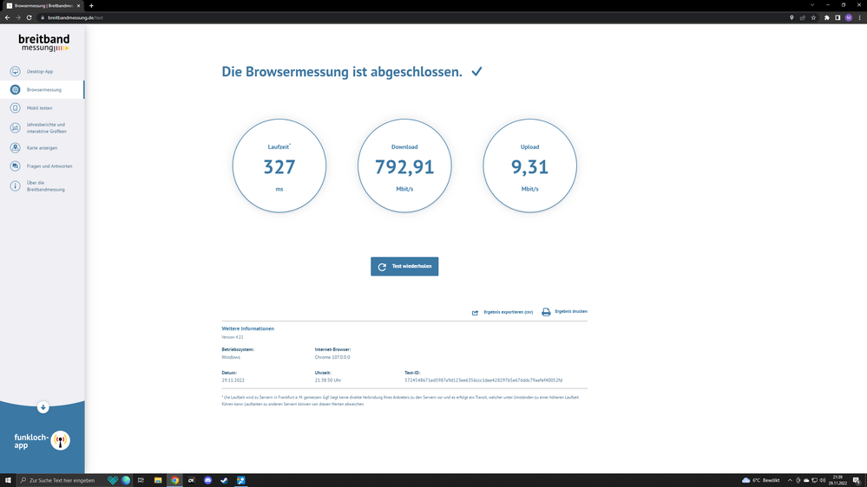Click the funkloch-app text link
The height and width of the screenshot is (487, 867).
tap(31, 441)
